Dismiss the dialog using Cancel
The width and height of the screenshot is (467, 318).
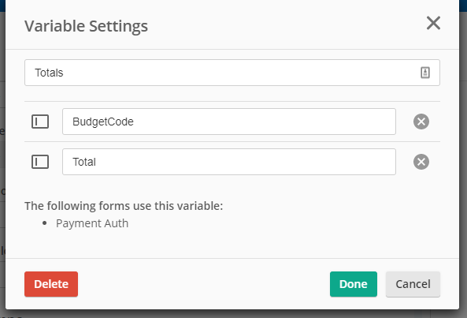[413, 284]
